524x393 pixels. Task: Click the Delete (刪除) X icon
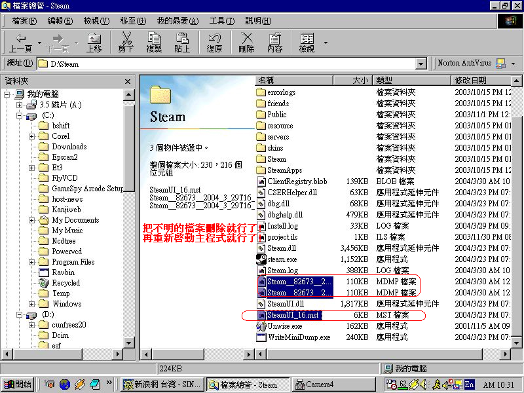(x=247, y=38)
